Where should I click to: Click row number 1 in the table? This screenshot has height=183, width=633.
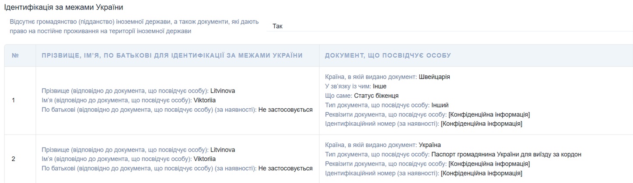[x=13, y=100]
